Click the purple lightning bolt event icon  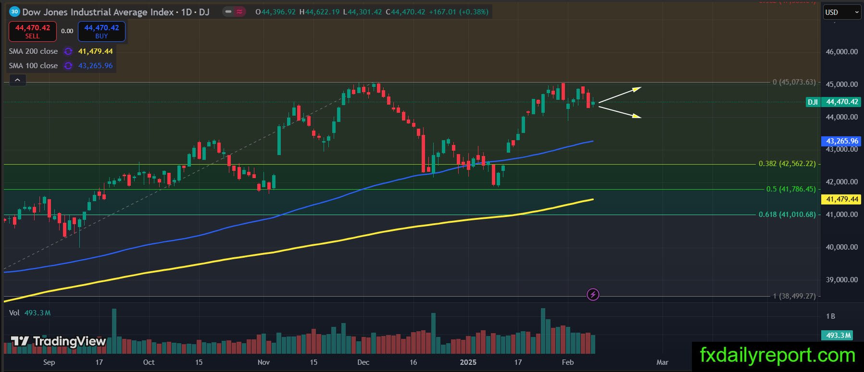pyautogui.click(x=593, y=294)
